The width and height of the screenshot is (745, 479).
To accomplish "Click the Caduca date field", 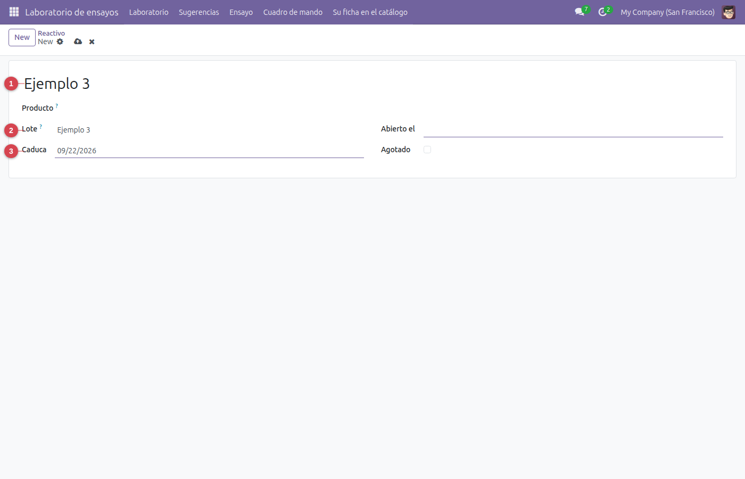I will click(x=209, y=151).
